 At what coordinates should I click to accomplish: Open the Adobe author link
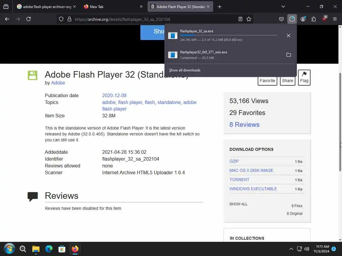[x=58, y=83]
